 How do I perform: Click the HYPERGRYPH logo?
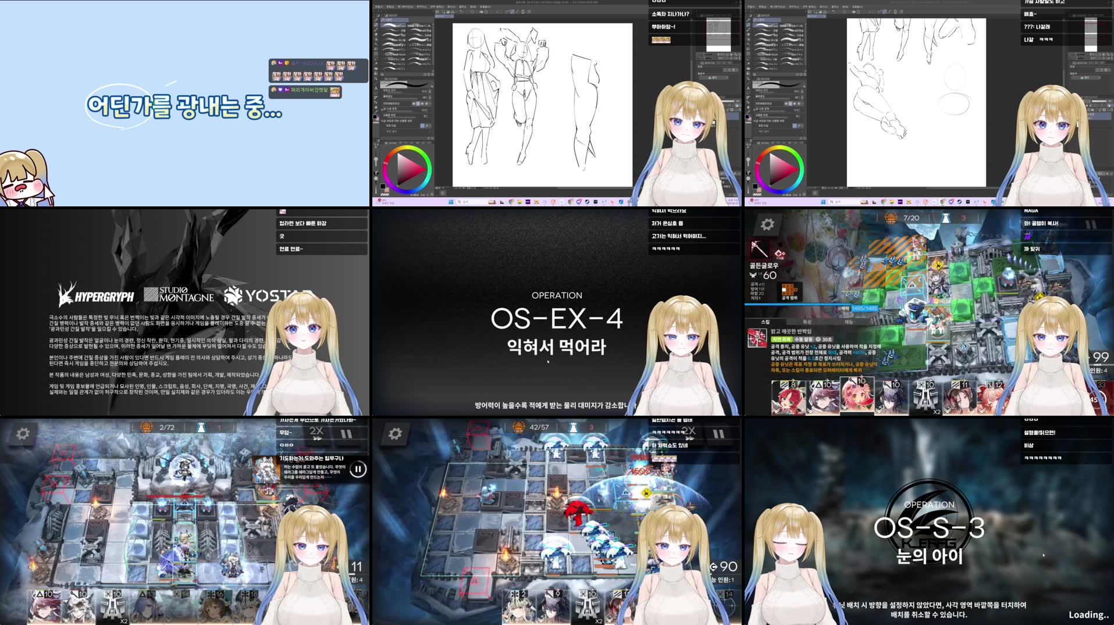[x=96, y=295]
